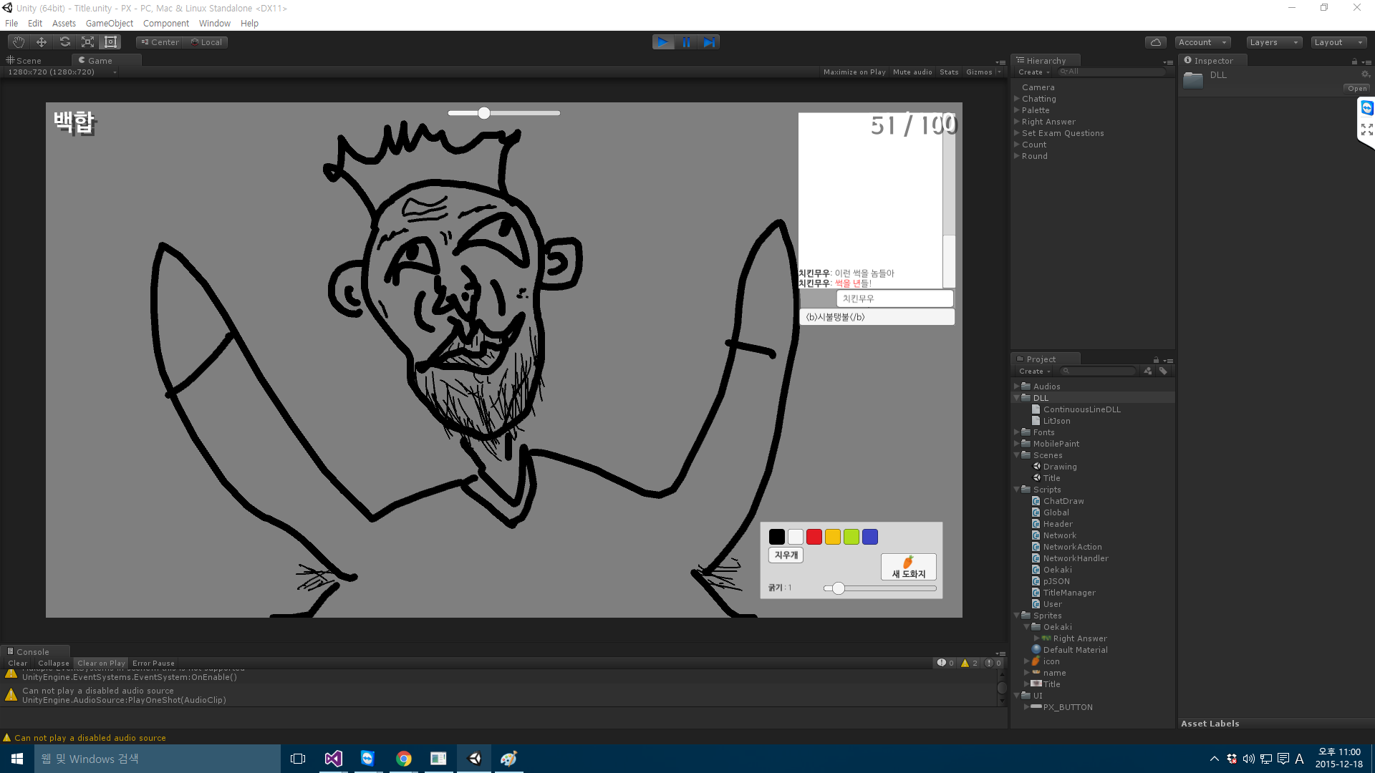Click the Play button
The width and height of the screenshot is (1375, 773).
(663, 42)
